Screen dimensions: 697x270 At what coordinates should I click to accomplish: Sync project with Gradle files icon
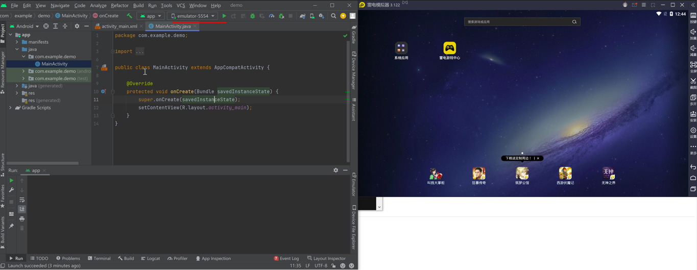pos(302,16)
